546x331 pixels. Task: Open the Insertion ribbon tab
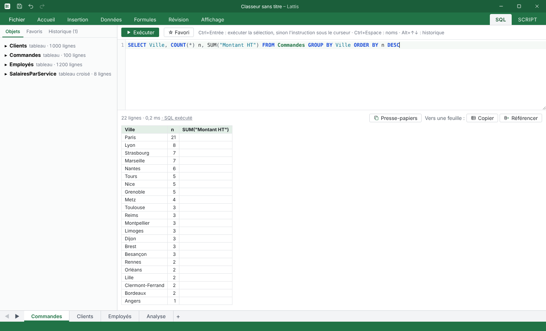(78, 19)
